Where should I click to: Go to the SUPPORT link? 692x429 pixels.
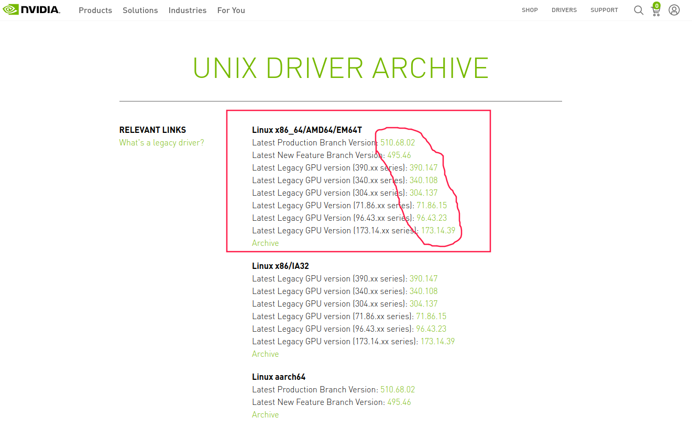click(604, 10)
